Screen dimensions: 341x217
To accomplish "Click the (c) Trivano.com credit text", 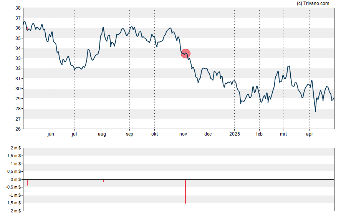I will (313, 3).
